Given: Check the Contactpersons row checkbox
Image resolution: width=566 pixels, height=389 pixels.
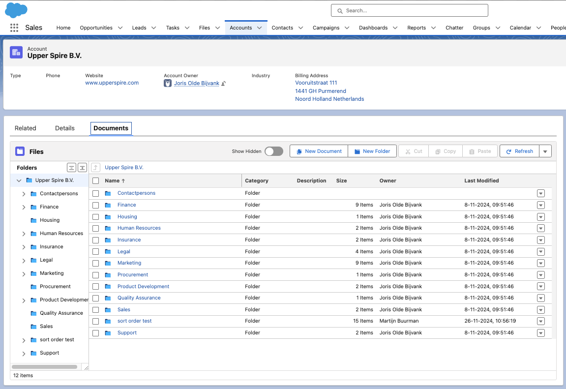Looking at the screenshot, I should click(96, 193).
